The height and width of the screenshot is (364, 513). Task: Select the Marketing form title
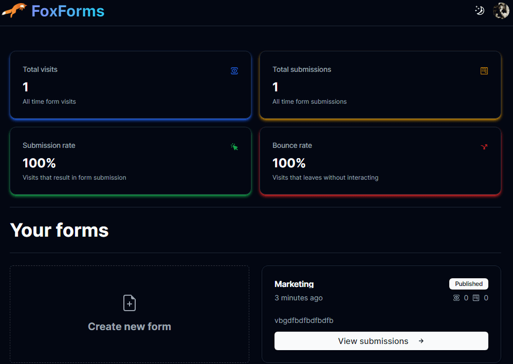[x=294, y=284]
